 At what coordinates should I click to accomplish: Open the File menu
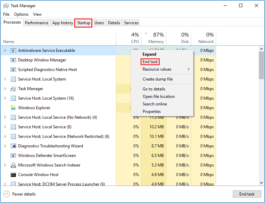(6, 14)
